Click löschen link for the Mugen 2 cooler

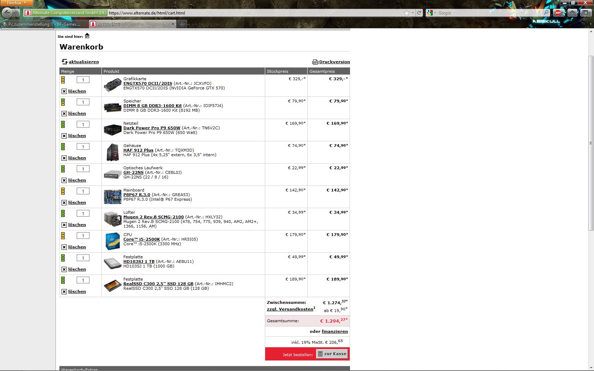point(77,225)
